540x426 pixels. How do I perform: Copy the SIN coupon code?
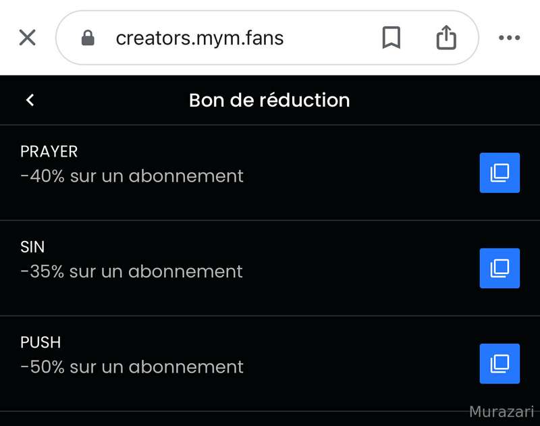coord(500,268)
